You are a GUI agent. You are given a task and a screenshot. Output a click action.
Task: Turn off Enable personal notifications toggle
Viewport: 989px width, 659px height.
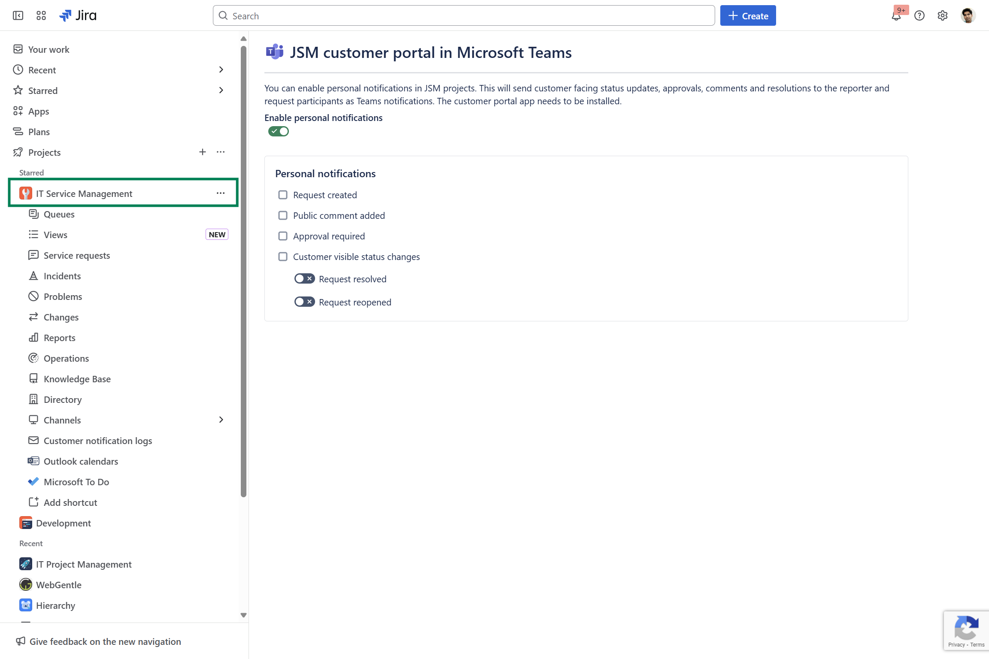pyautogui.click(x=279, y=131)
